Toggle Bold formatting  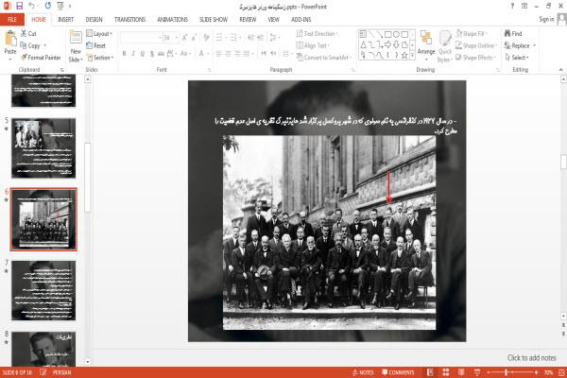(x=125, y=54)
